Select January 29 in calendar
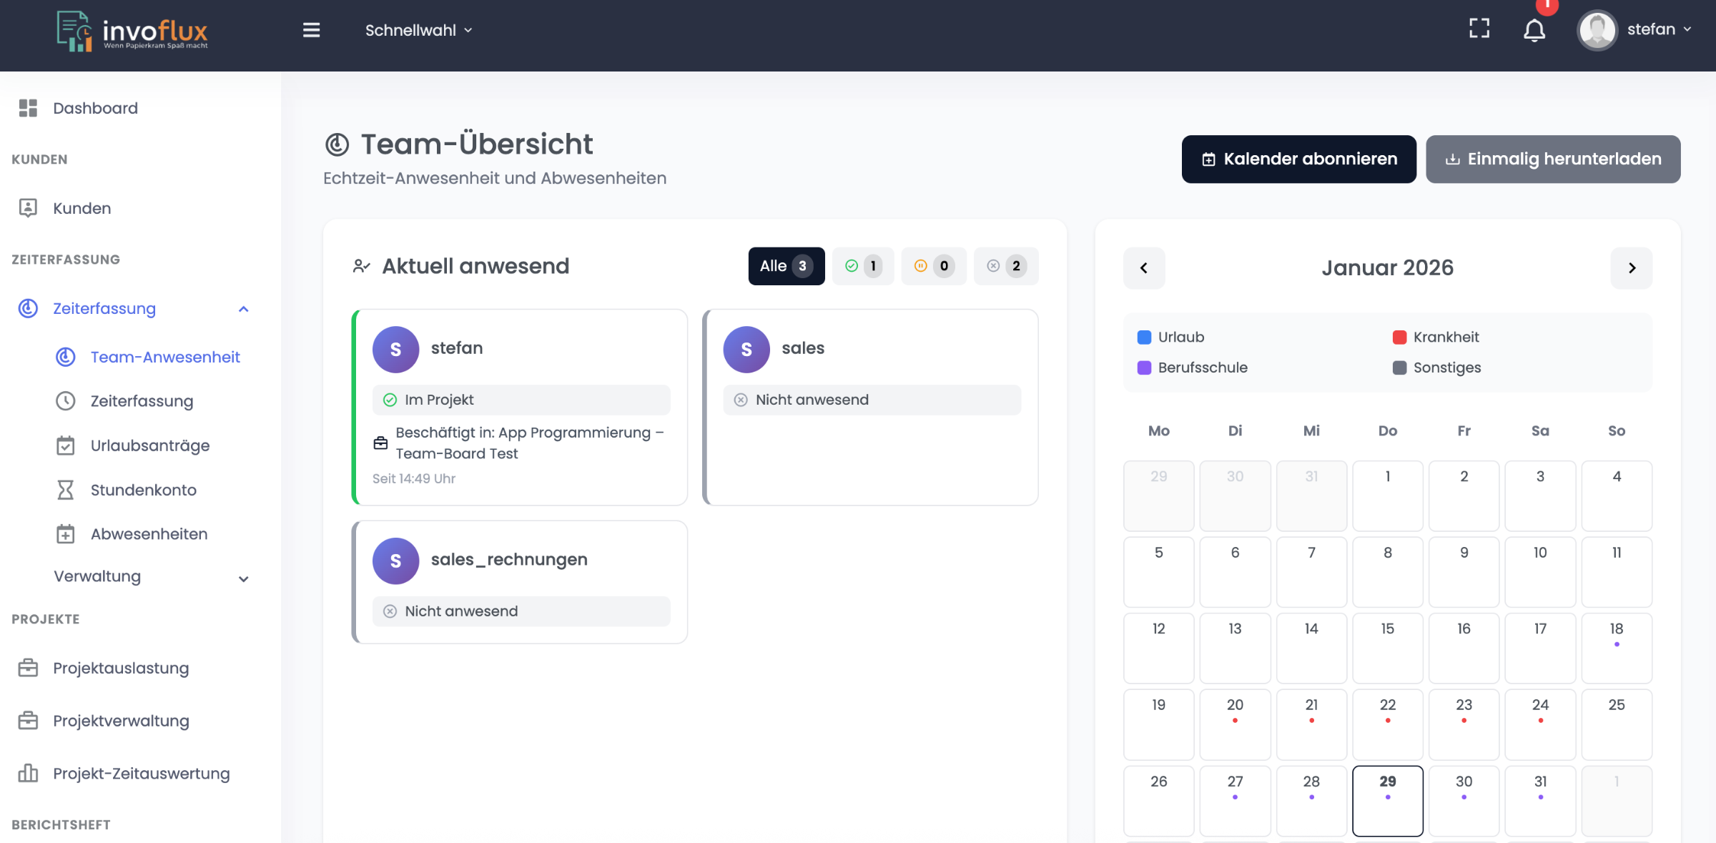The height and width of the screenshot is (843, 1716). (x=1387, y=799)
